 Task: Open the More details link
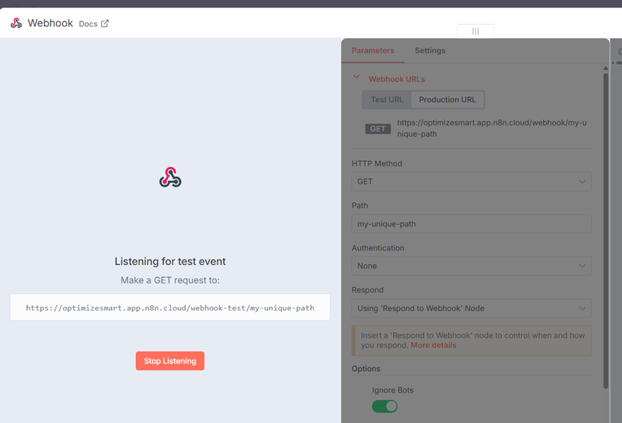433,345
